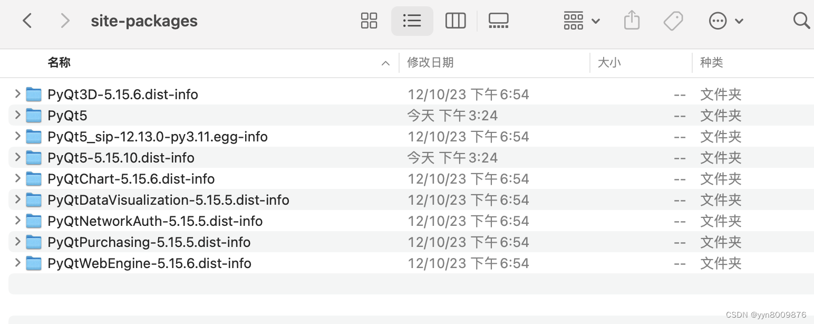
Task: Click the Tags toolbar icon
Action: [x=673, y=21]
